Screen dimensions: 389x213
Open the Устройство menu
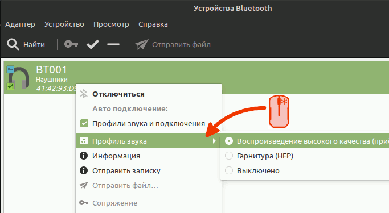[x=64, y=24]
